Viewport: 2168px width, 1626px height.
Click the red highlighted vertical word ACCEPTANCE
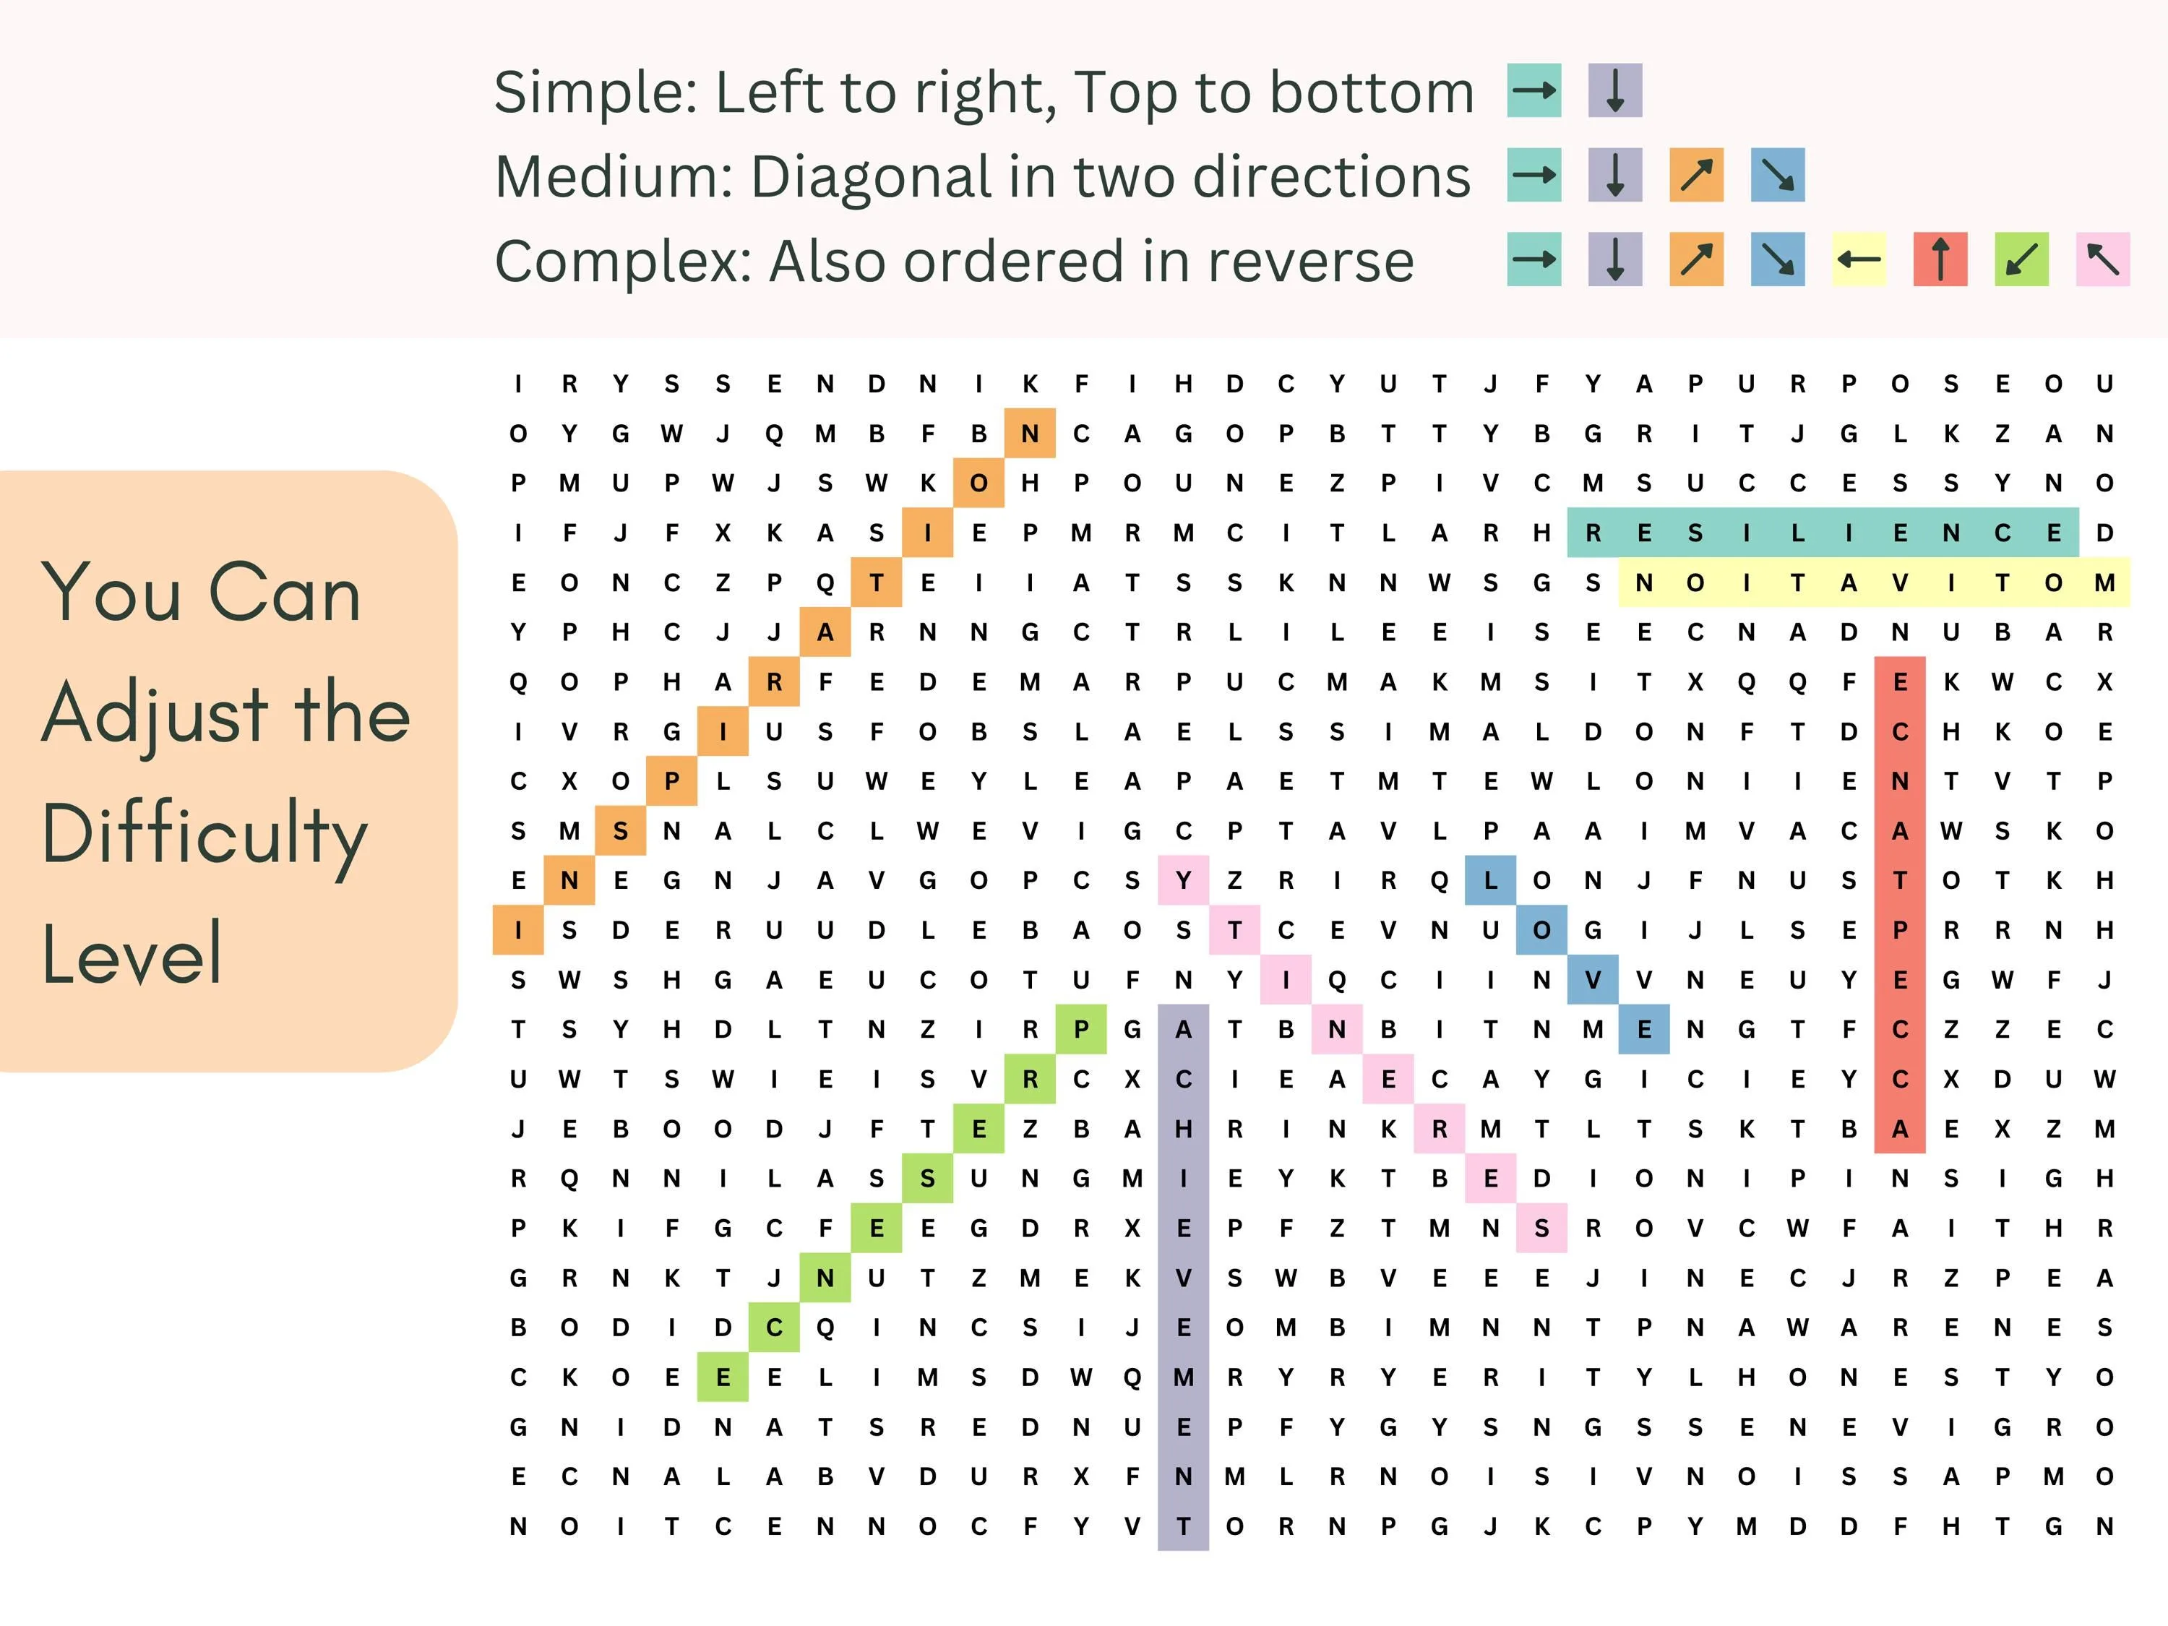[1901, 905]
